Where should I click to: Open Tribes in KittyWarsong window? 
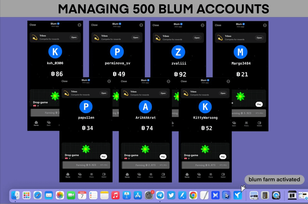tap(223, 93)
